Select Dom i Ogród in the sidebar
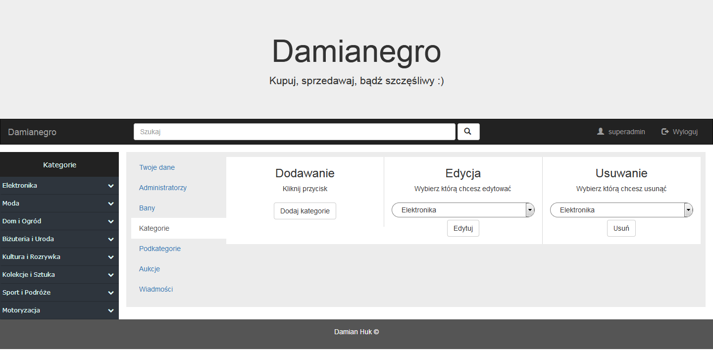 point(22,221)
